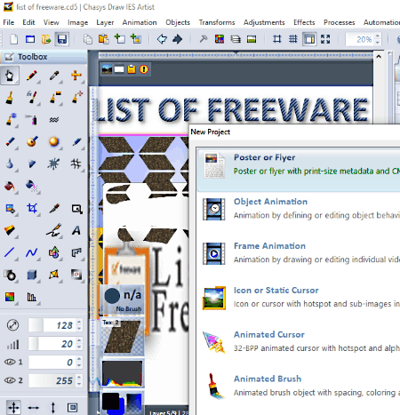Click the Tex: 2 texture thumbnail

(123, 337)
